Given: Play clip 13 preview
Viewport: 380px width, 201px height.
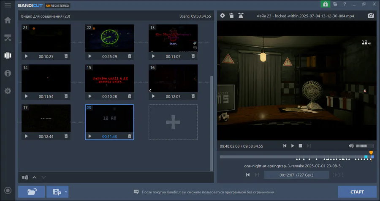Looking at the screenshot, I should (153, 56).
